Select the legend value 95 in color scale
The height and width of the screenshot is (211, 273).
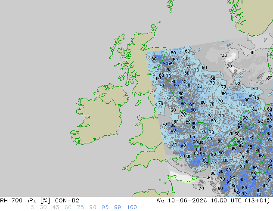tap(105, 208)
